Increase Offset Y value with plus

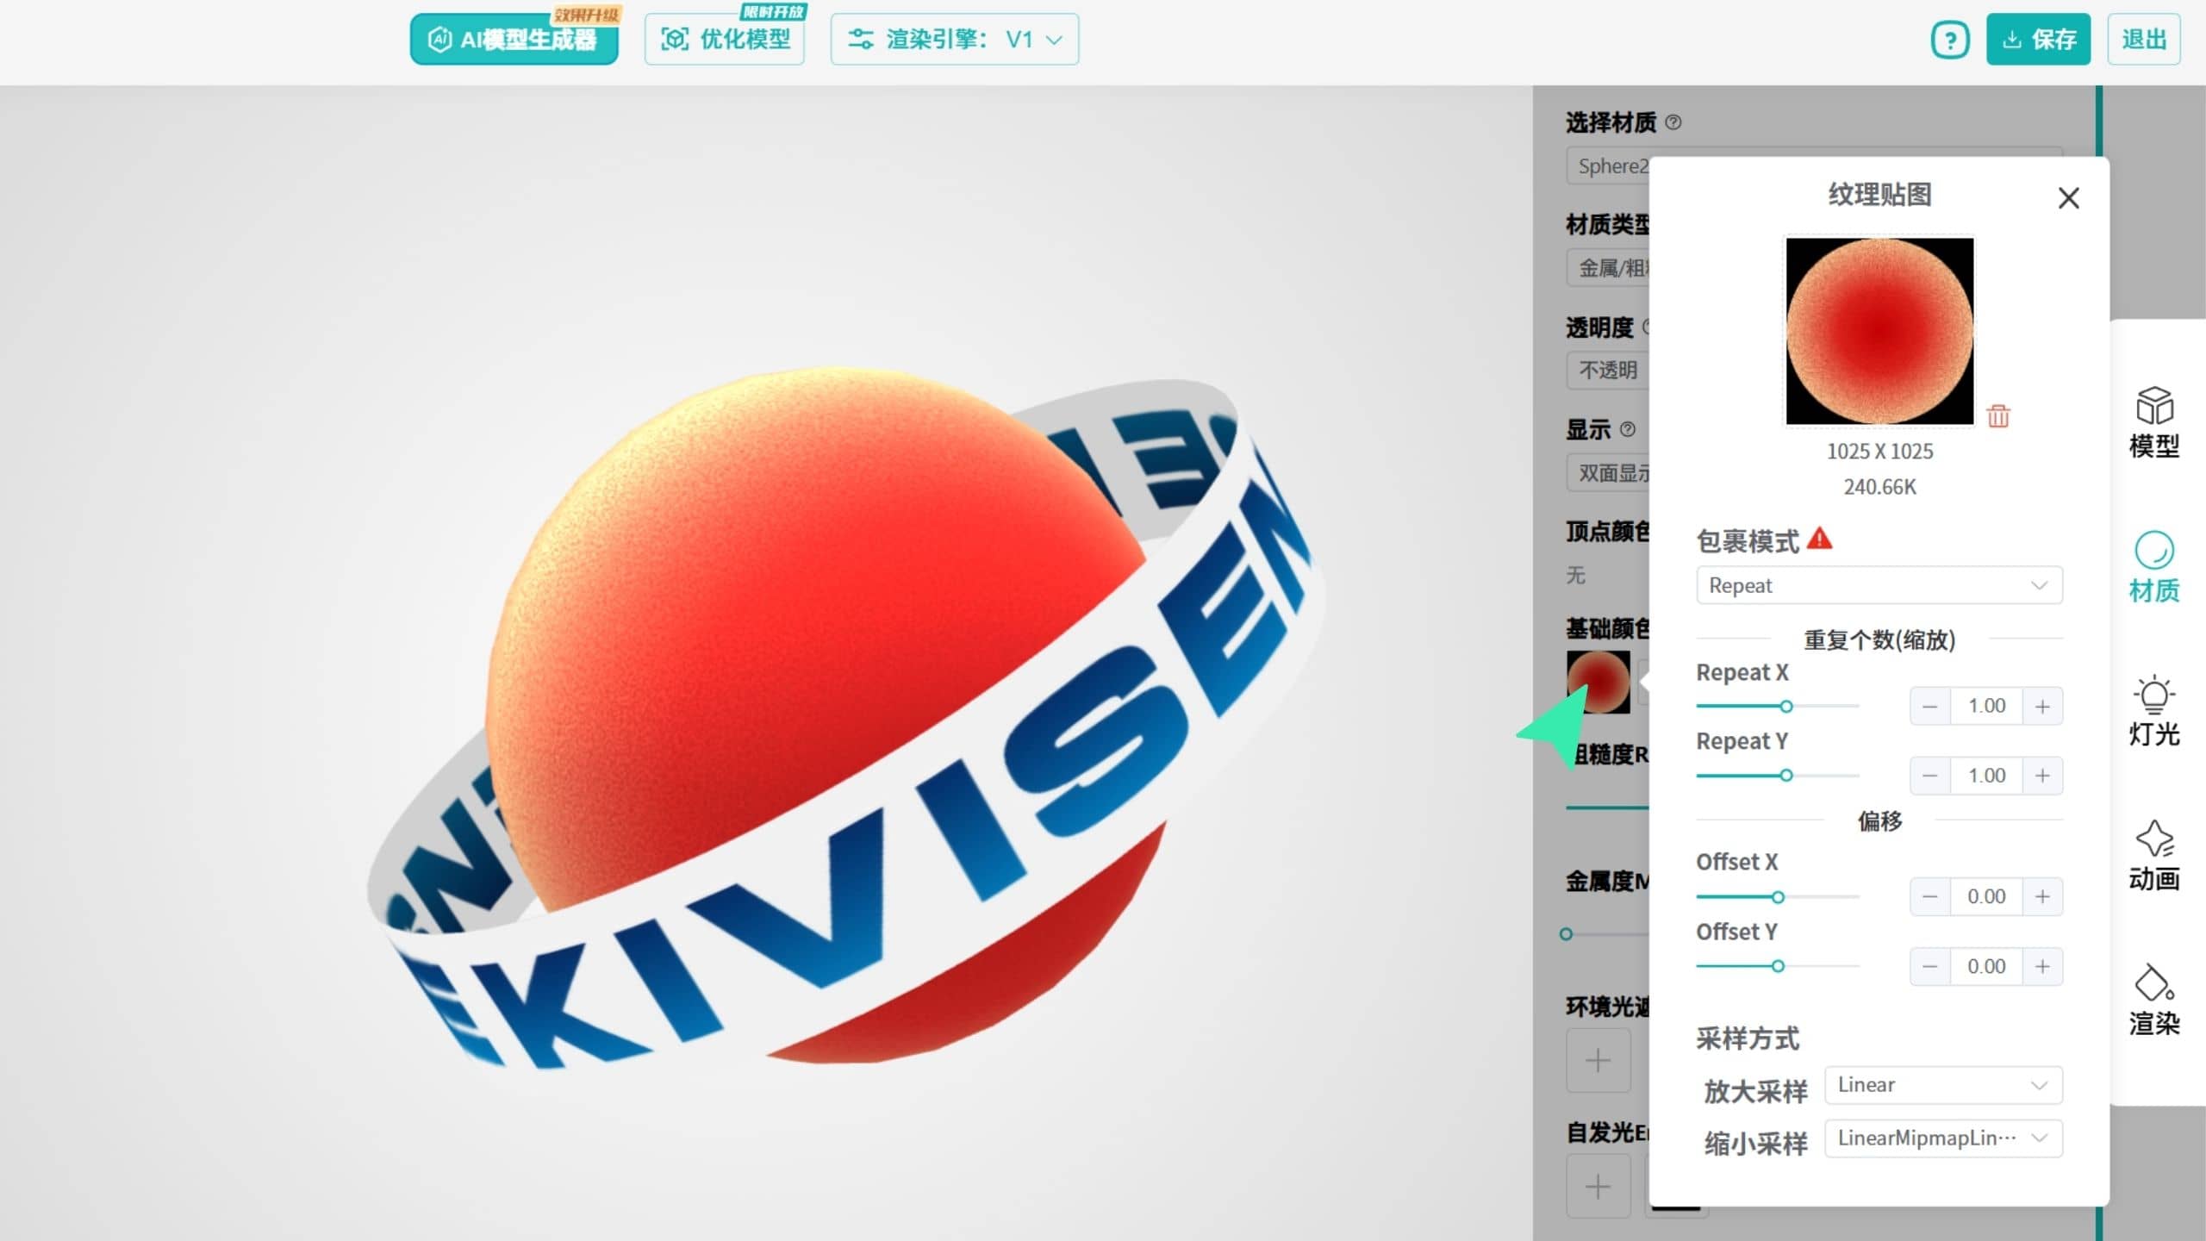[2042, 966]
